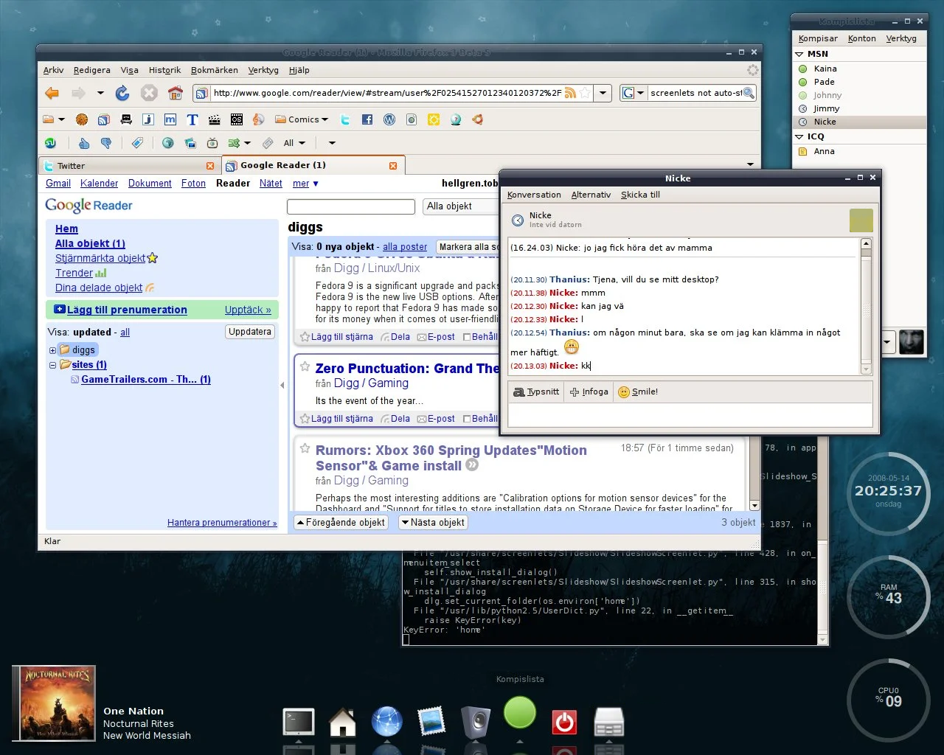Toggle star on Rumors Xbox 360 article
Image resolution: width=944 pixels, height=755 pixels.
[x=305, y=448]
